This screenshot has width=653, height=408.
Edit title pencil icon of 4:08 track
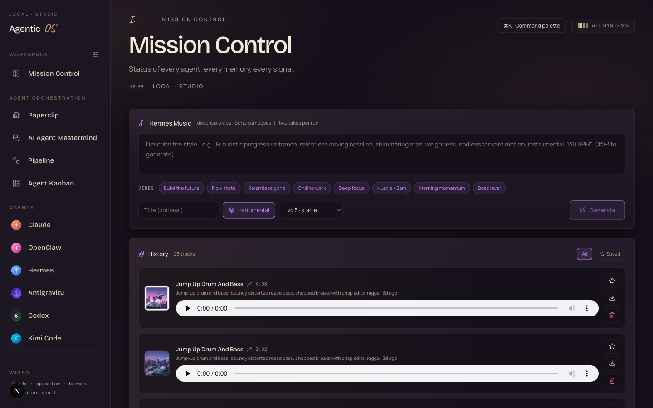tap(249, 284)
